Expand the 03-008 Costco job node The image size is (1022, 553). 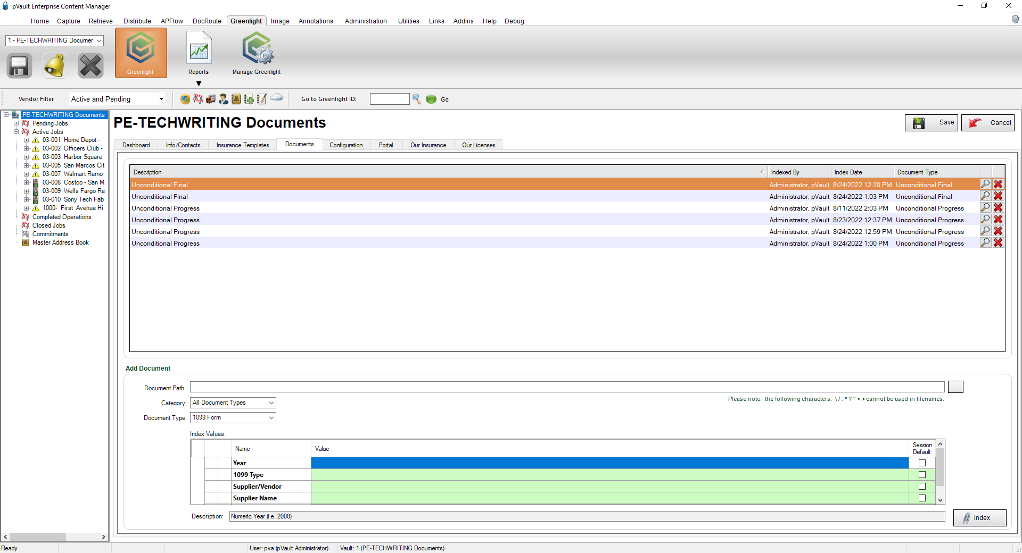pos(26,182)
